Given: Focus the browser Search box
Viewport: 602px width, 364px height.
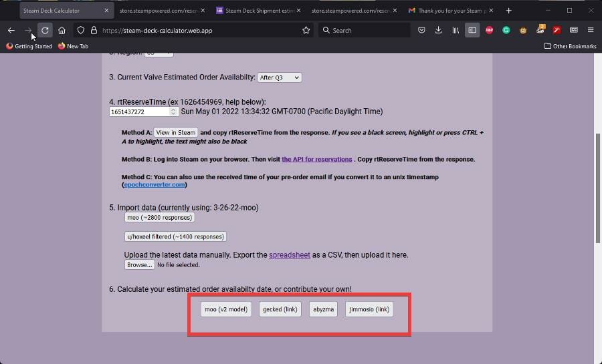Looking at the screenshot, I should coord(364,30).
